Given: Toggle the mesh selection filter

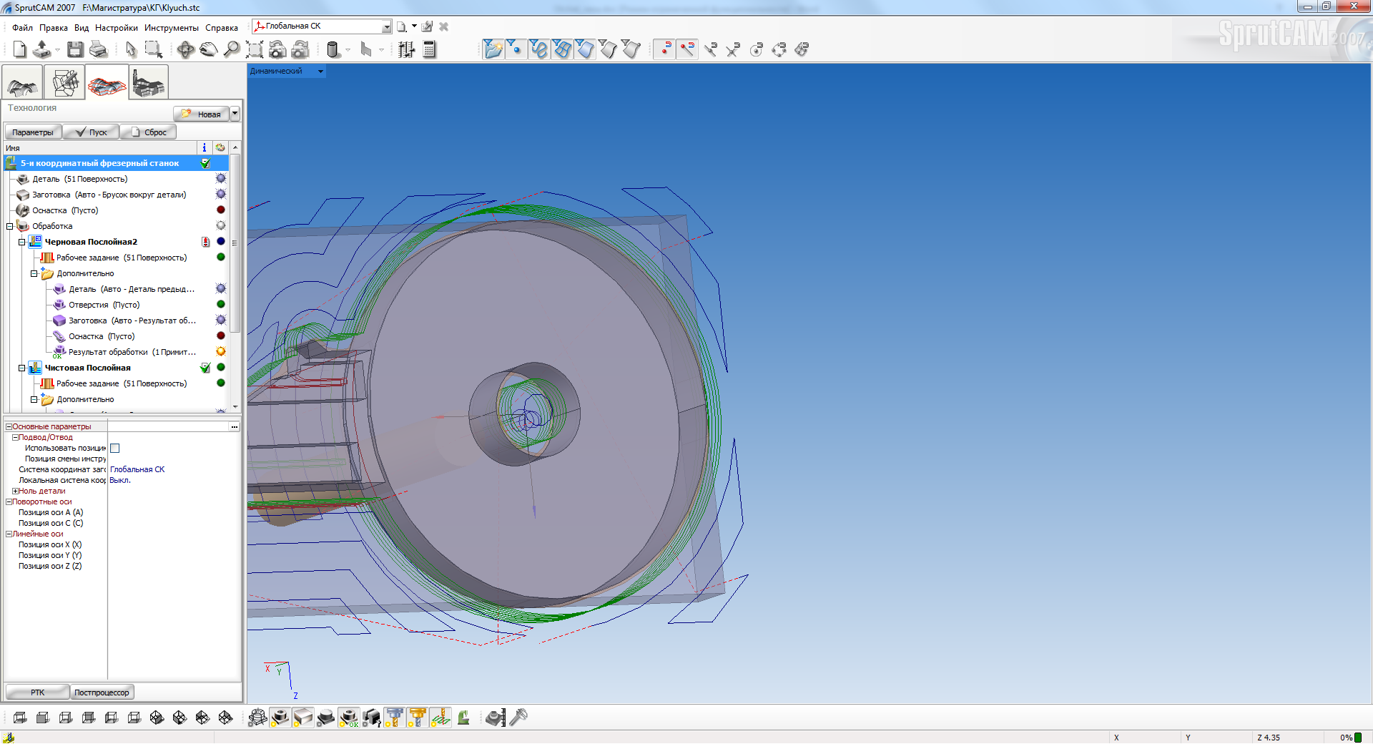Looking at the screenshot, I should pyautogui.click(x=562, y=49).
